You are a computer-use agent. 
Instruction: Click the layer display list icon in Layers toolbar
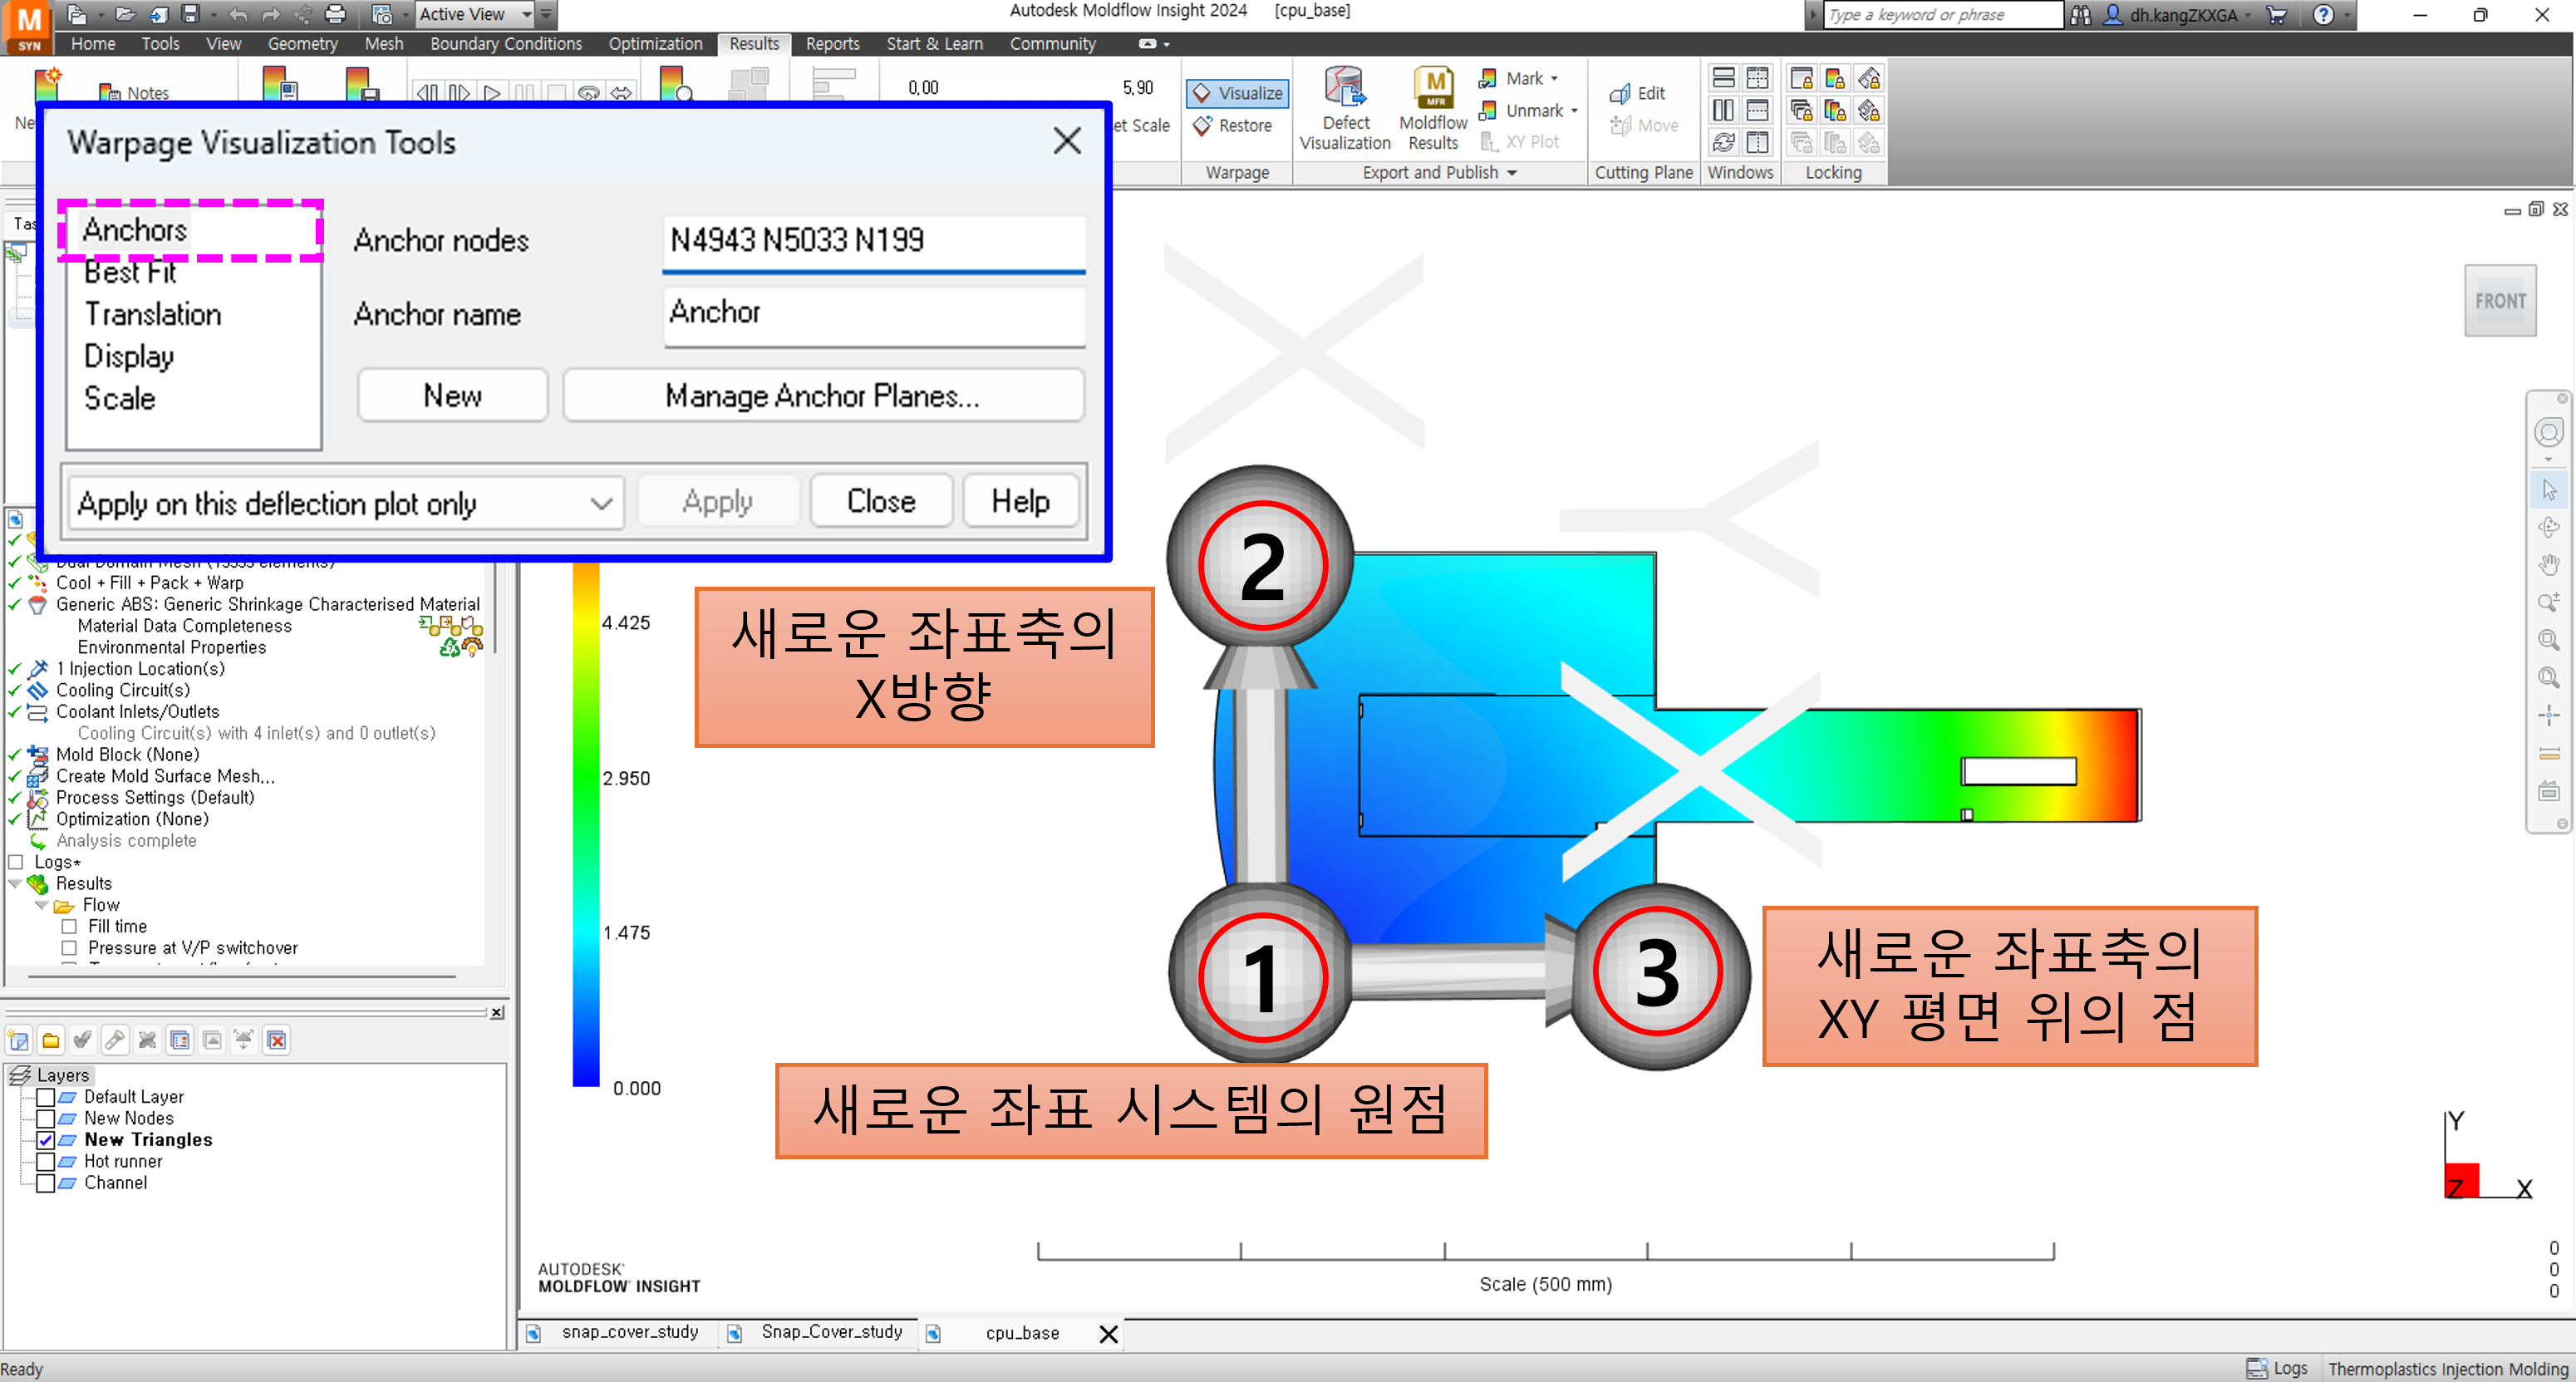pyautogui.click(x=180, y=1040)
